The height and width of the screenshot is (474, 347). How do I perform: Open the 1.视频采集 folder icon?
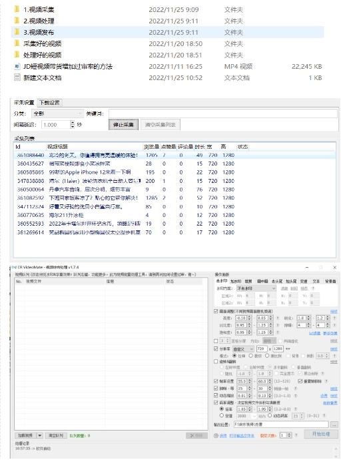click(17, 9)
